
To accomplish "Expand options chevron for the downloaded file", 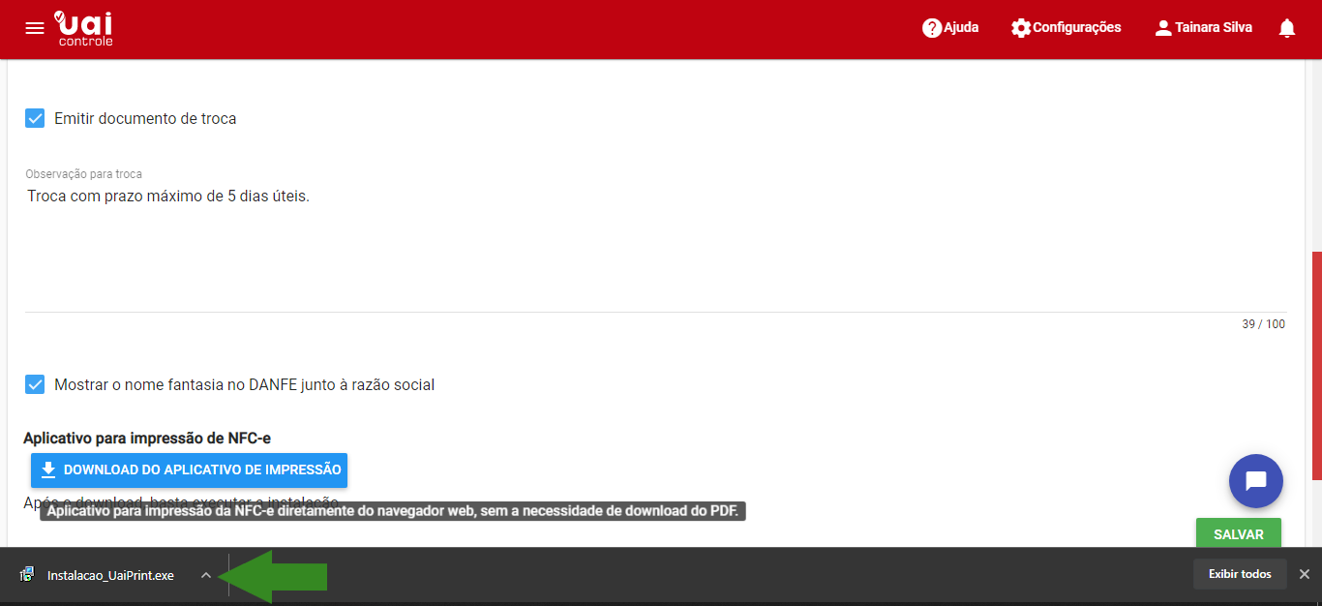I will (205, 575).
